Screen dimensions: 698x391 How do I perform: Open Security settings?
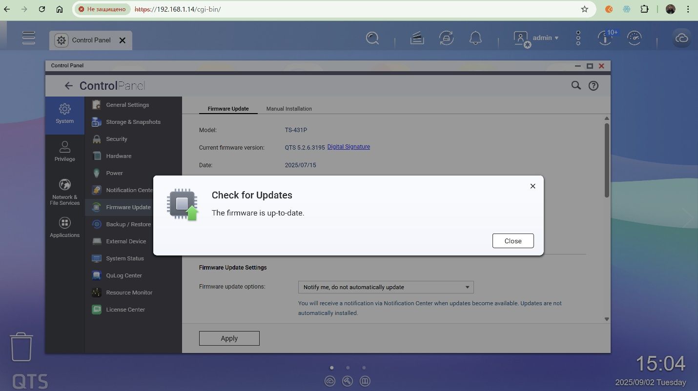tap(133, 139)
